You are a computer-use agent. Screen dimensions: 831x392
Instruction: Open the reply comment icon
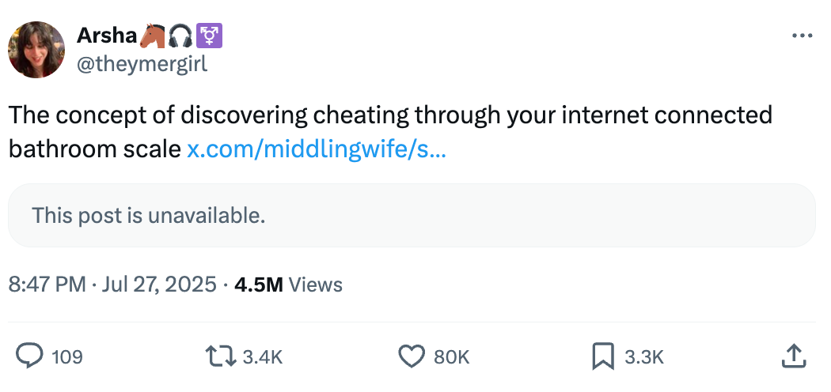[29, 356]
